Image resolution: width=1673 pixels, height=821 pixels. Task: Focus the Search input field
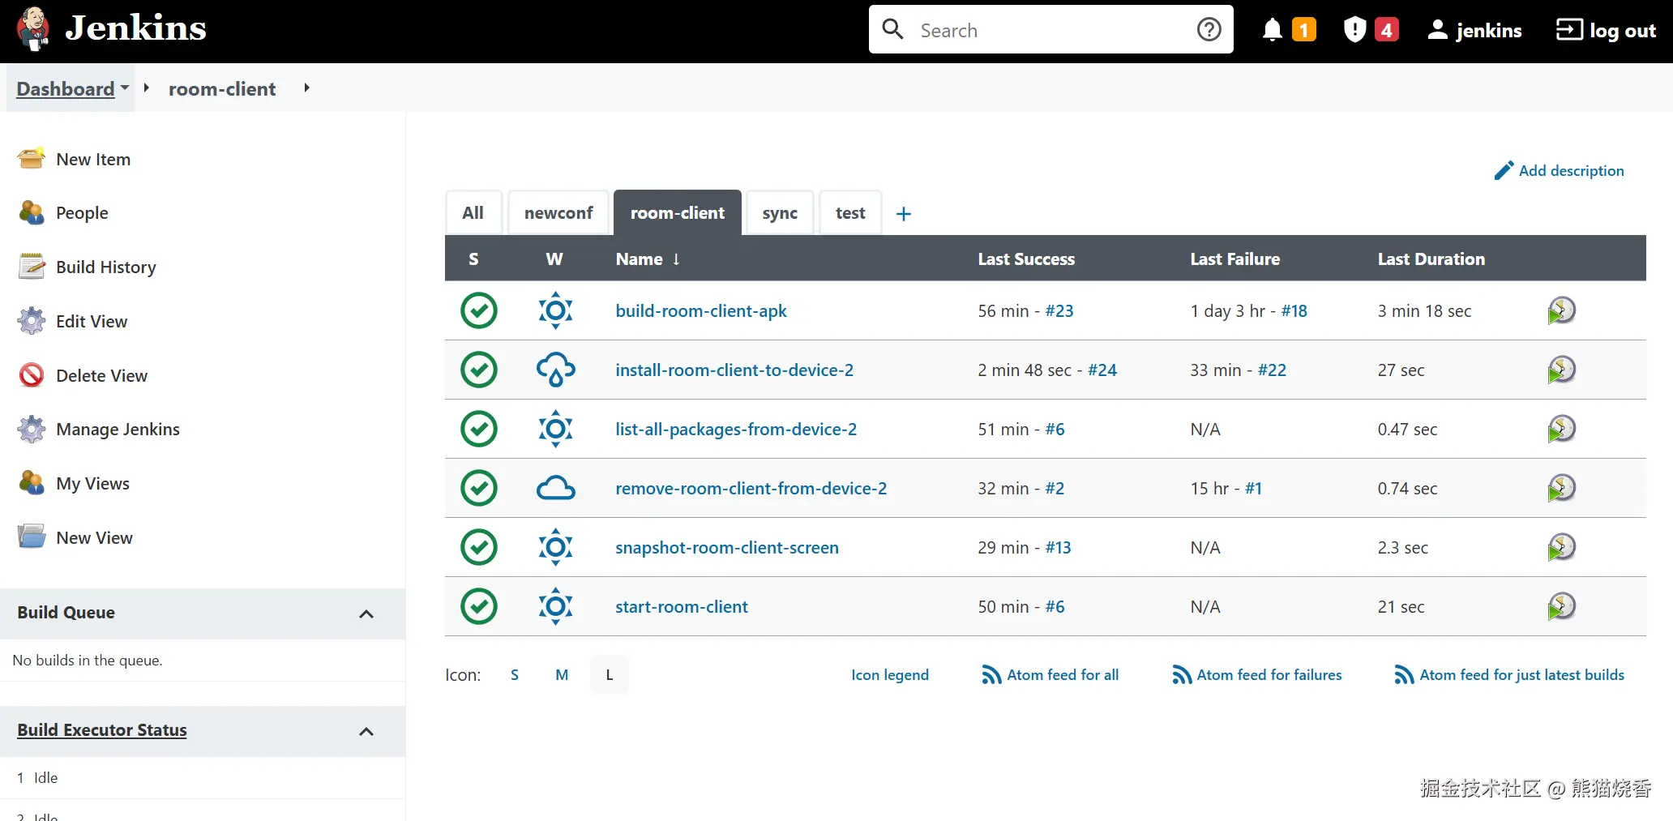pos(1050,30)
